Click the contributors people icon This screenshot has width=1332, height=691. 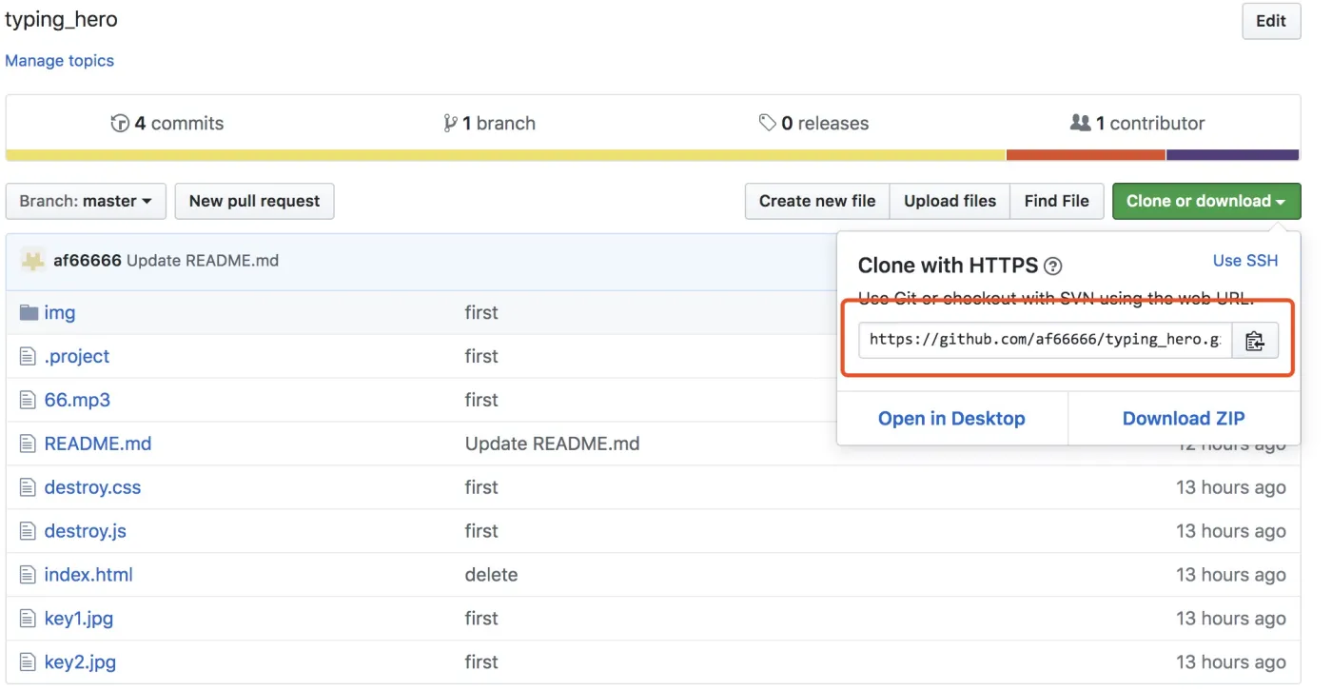(1081, 124)
